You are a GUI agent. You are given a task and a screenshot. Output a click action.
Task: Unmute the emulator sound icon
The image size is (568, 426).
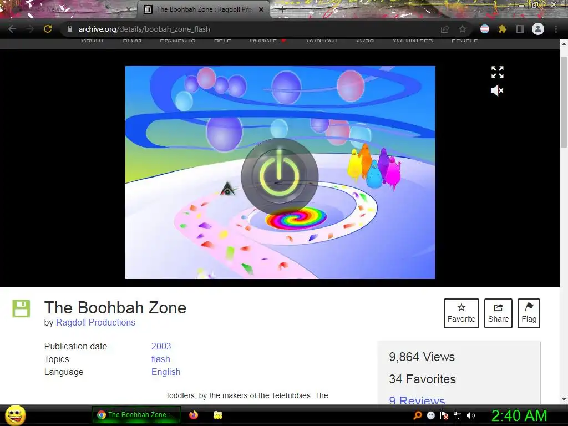click(x=497, y=90)
